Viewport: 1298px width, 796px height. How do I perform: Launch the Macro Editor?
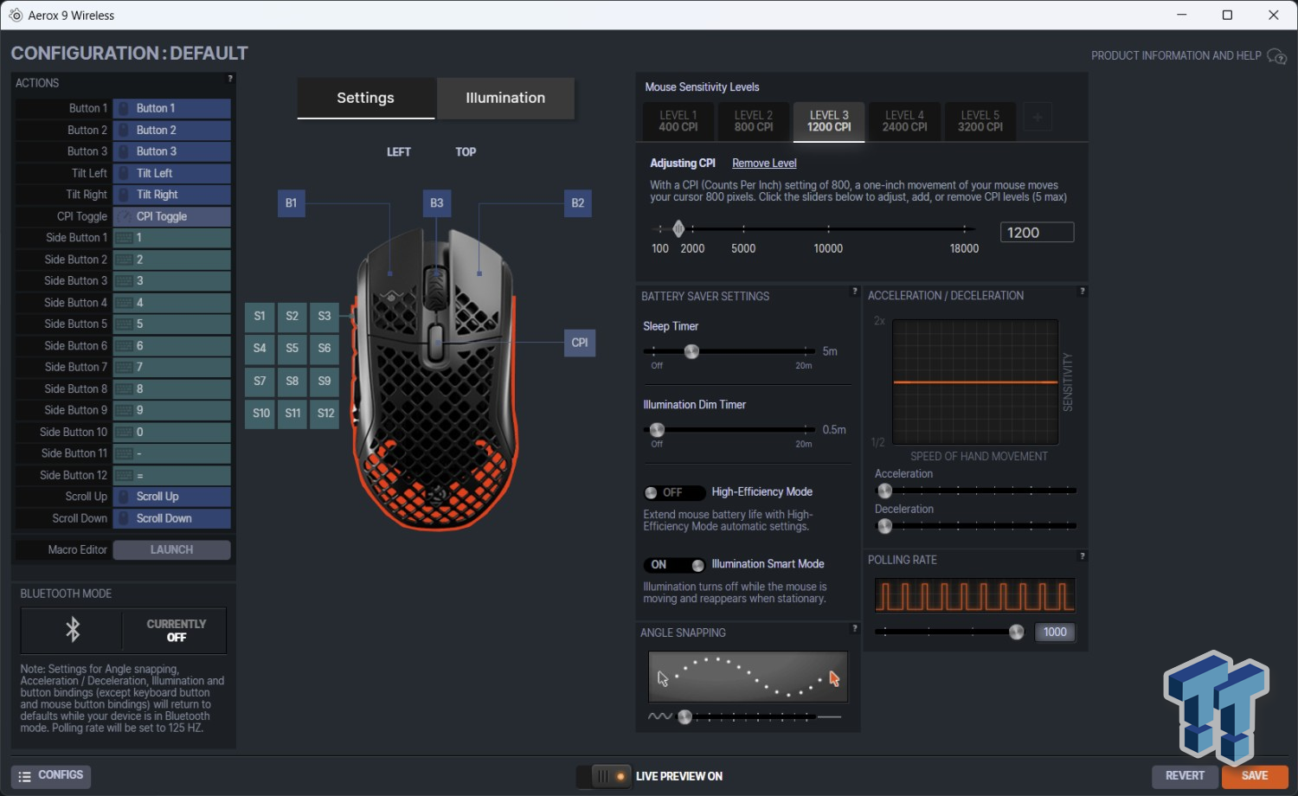tap(171, 549)
